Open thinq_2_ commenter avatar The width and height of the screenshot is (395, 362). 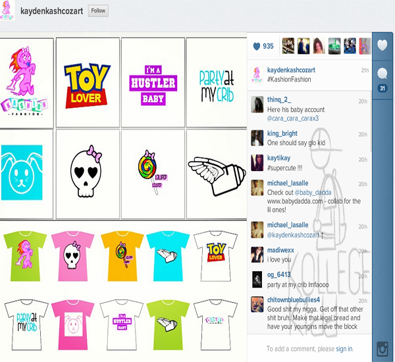257,104
